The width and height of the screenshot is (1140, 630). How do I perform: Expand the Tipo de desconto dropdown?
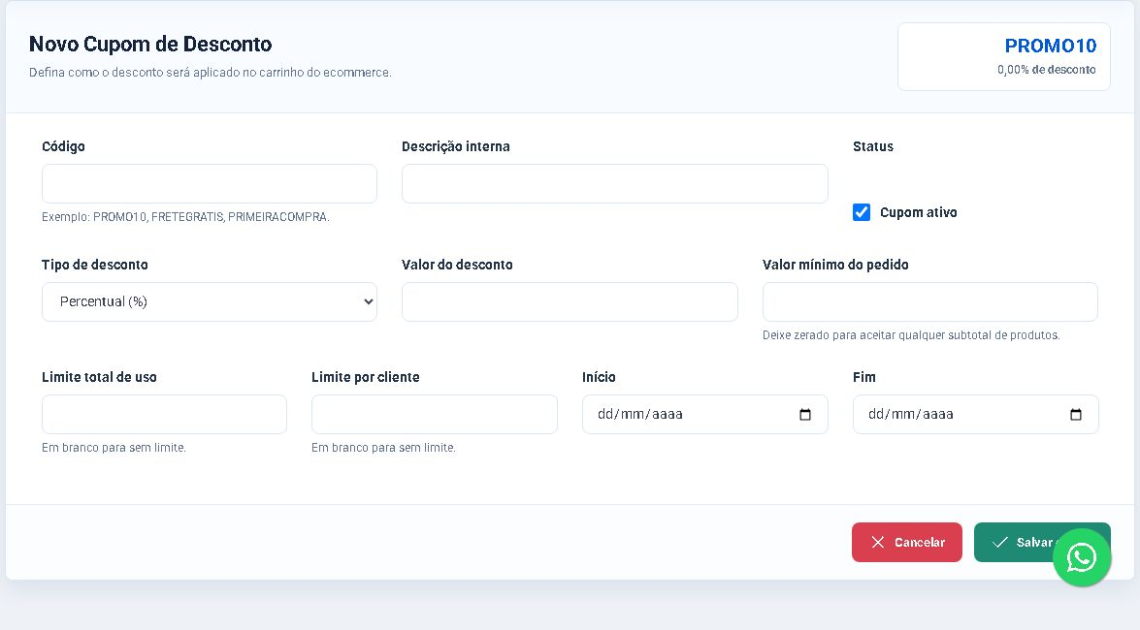point(210,301)
